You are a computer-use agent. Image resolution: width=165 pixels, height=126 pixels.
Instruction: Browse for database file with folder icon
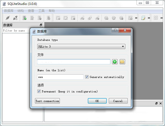[x=122, y=62]
